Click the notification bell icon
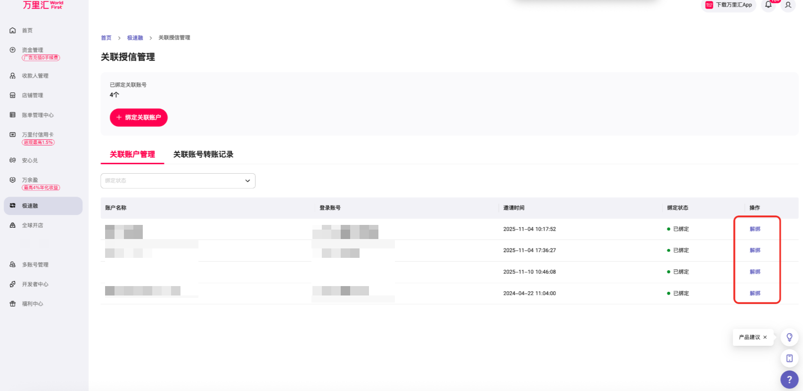Screen dimensions: 803x391 click(x=768, y=5)
